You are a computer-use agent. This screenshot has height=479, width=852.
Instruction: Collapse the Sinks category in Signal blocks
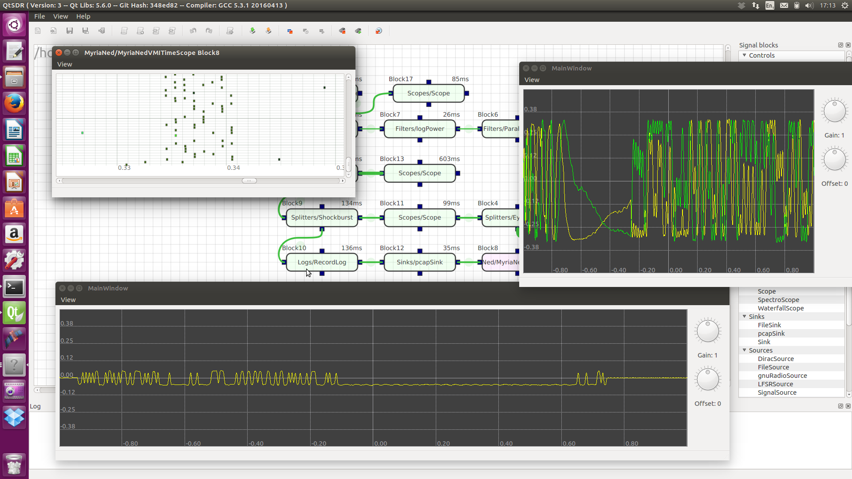745,316
